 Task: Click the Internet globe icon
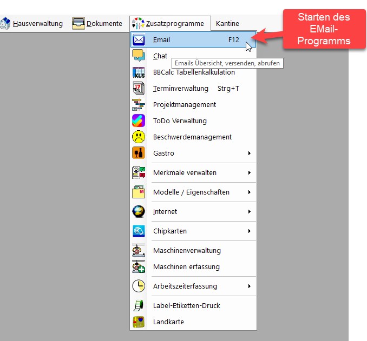(x=139, y=211)
